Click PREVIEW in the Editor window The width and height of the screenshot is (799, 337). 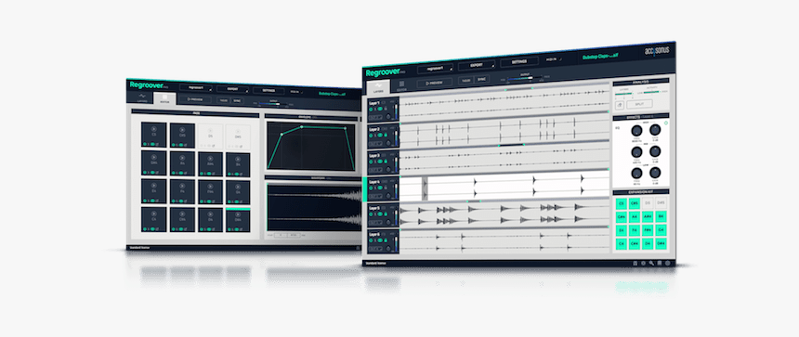pyautogui.click(x=195, y=99)
